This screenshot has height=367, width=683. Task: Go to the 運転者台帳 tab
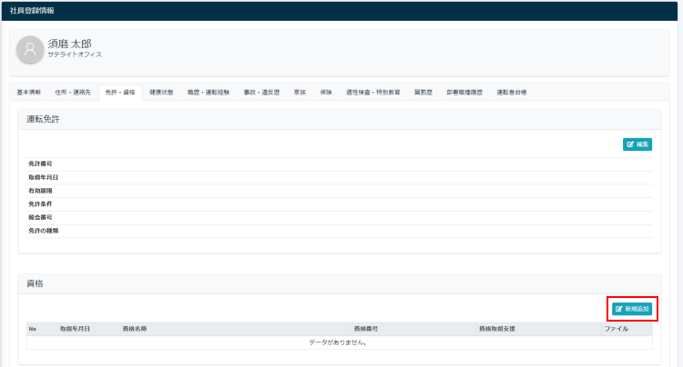point(511,93)
